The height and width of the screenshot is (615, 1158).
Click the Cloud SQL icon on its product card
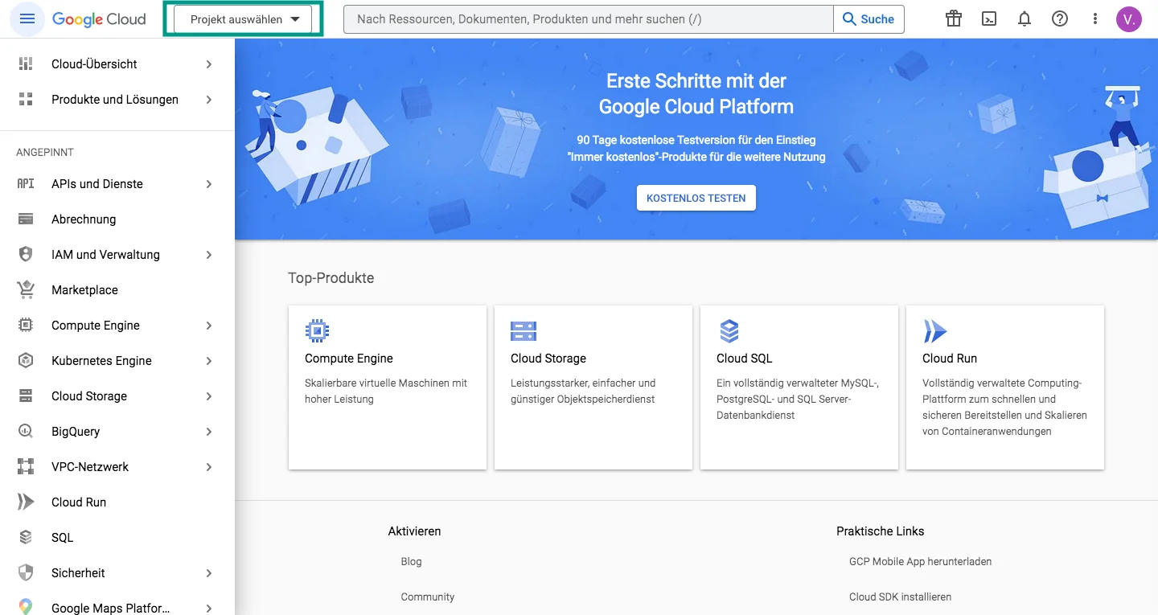729,330
